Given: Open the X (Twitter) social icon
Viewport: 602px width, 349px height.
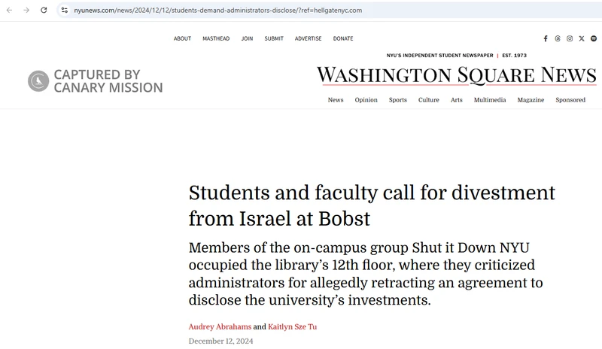Looking at the screenshot, I should pos(582,38).
